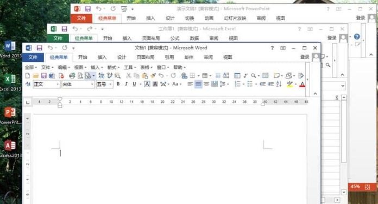378x204 pixels.
Task: Click the Print Preview magnifier page icon
Action: pos(80,76)
